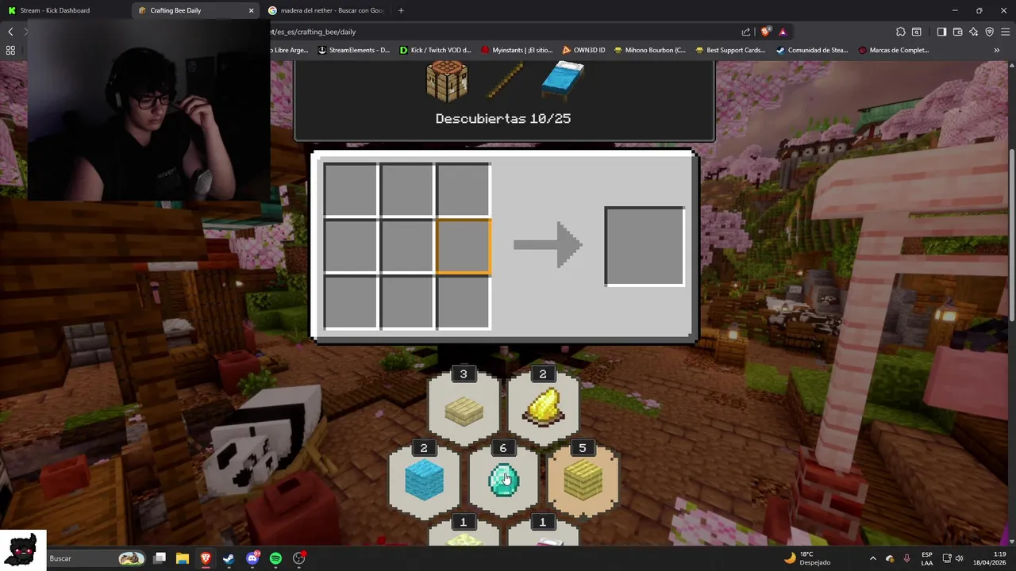Toggle the browser sidebar panel
This screenshot has width=1016, height=571.
coord(941,32)
